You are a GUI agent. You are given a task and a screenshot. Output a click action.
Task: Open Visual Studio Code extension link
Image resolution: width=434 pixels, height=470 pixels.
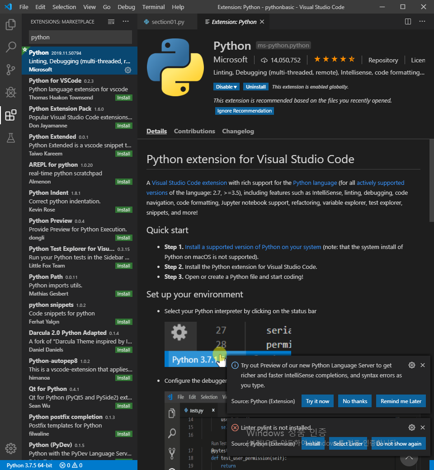pos(189,183)
